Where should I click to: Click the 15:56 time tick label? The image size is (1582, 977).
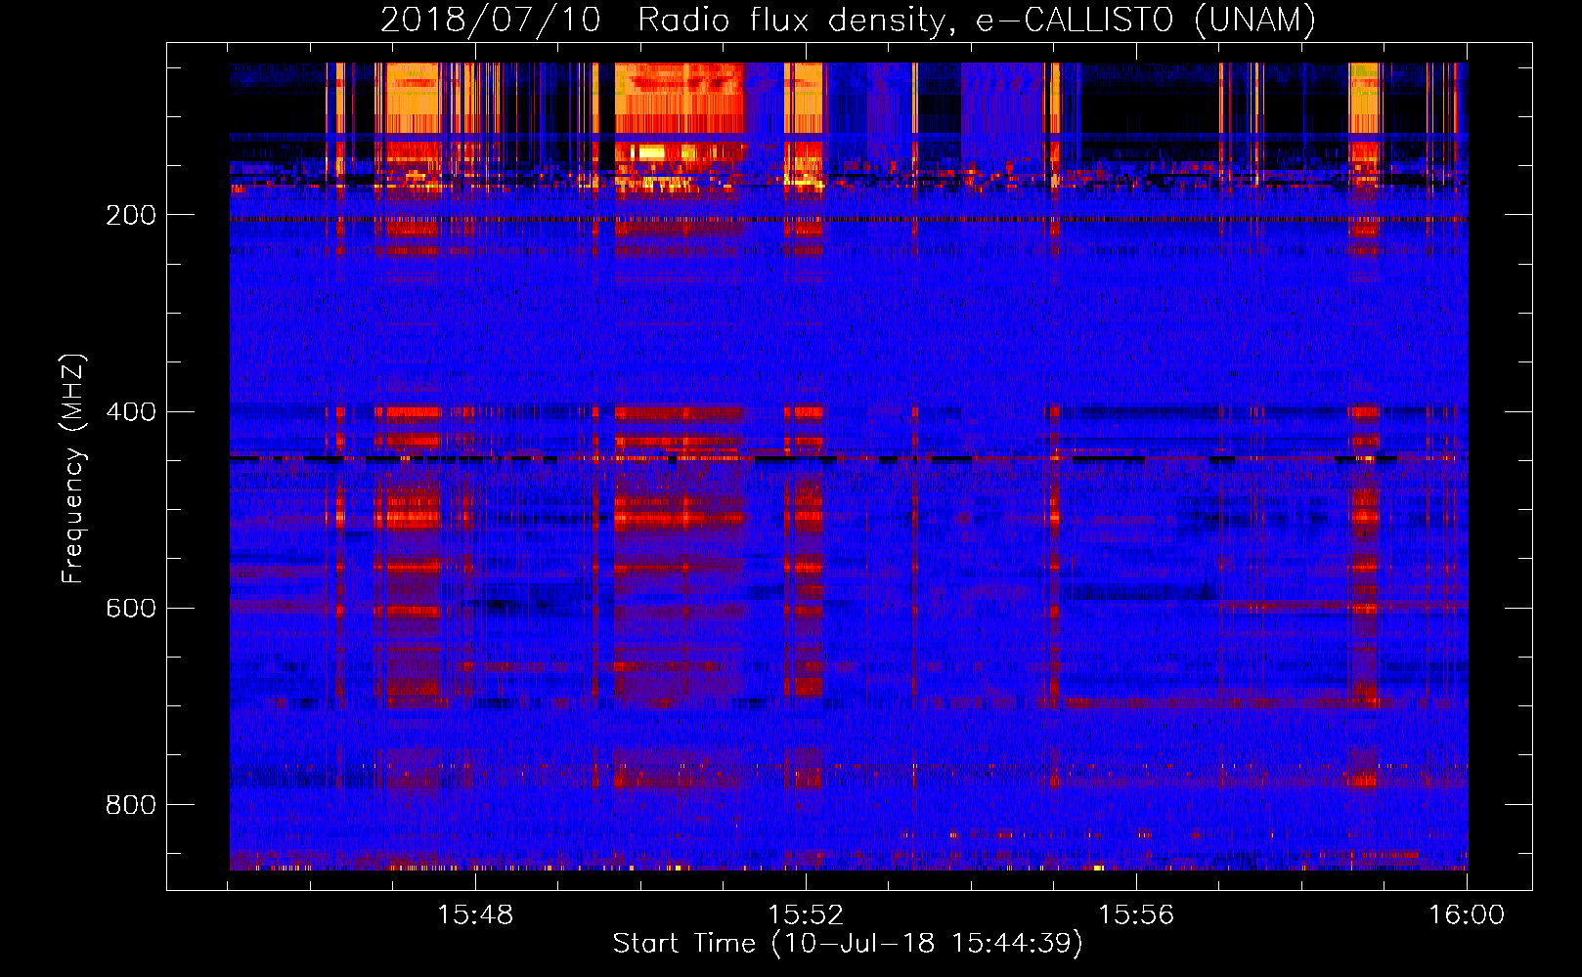(1136, 915)
